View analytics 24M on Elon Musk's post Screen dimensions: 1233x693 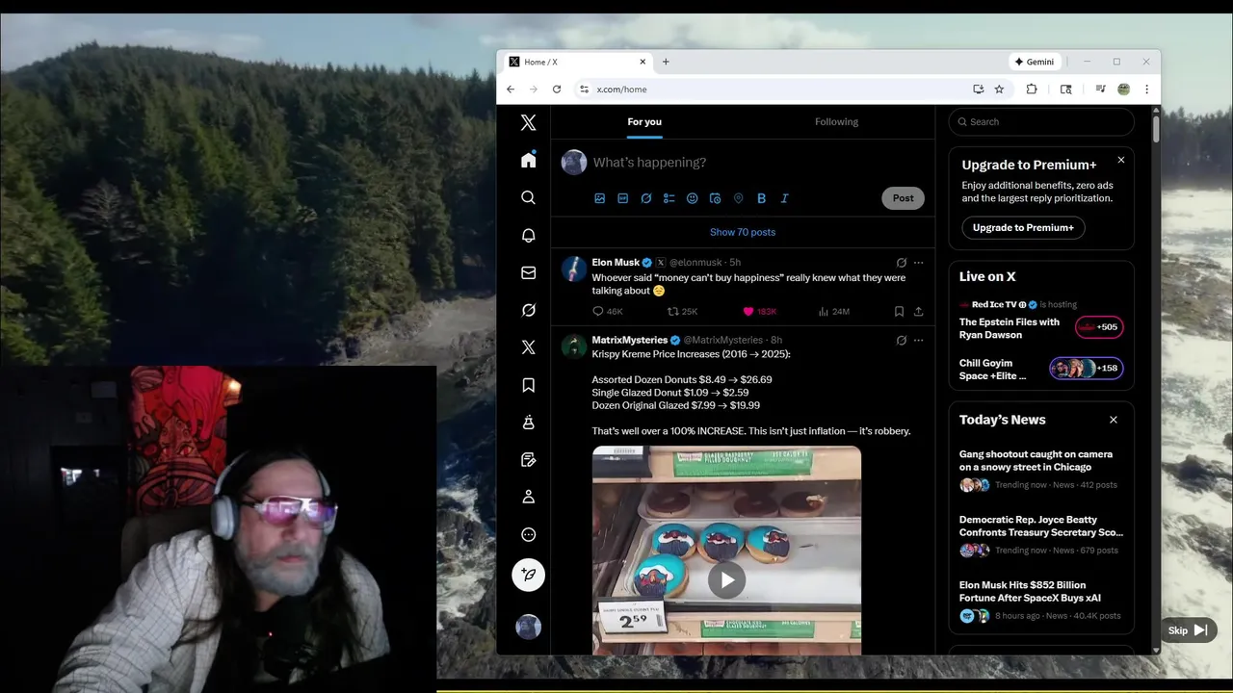833,312
